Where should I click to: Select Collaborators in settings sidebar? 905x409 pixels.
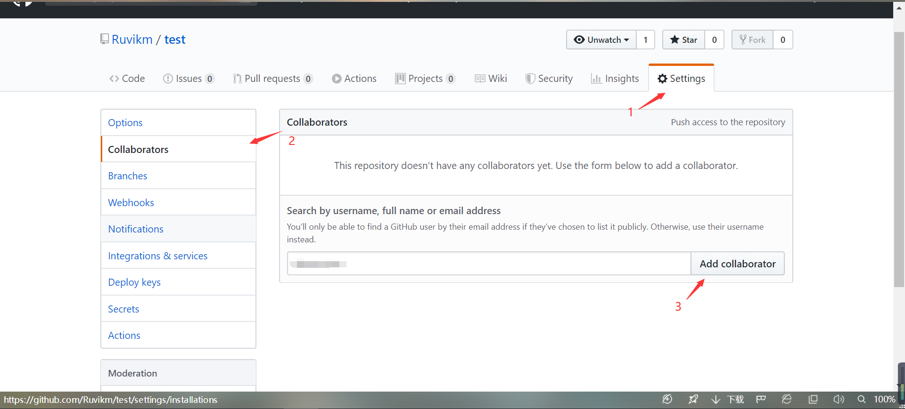(x=178, y=149)
